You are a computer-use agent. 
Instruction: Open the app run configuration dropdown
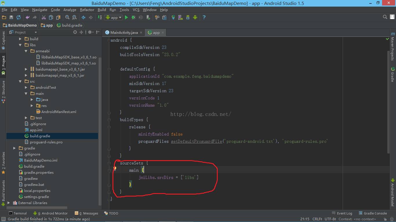point(113,17)
